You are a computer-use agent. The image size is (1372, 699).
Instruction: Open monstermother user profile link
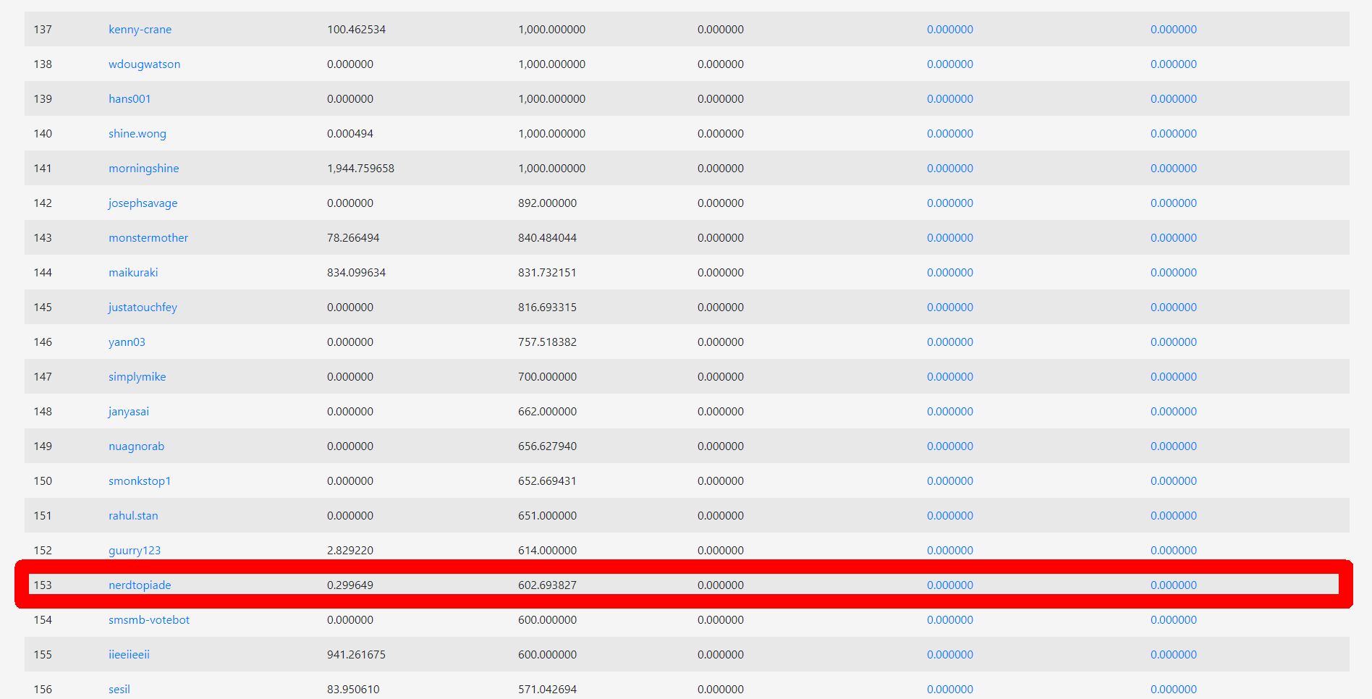148,238
